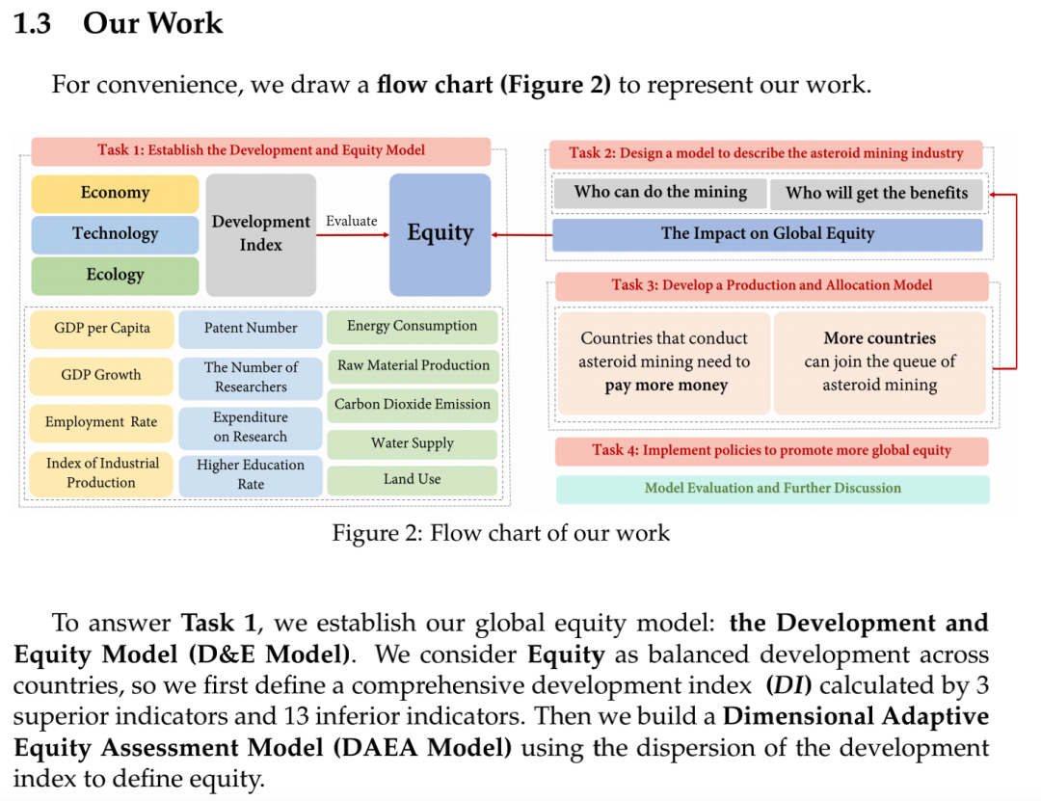Click the 'Evaluate' arrow label

click(x=351, y=221)
